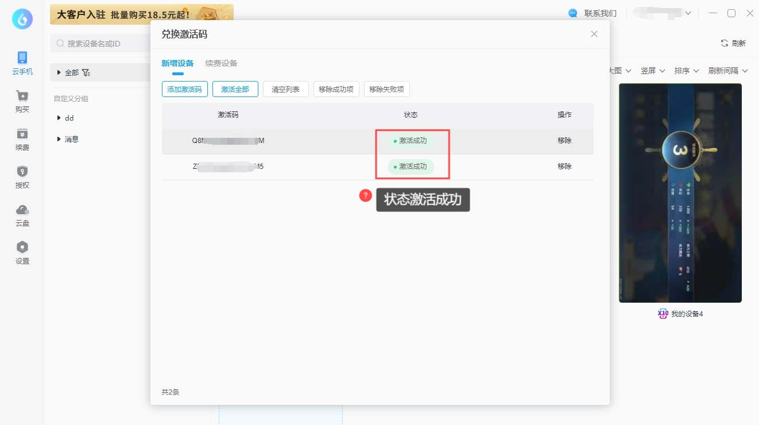Open the 刷新间隔 dropdown
The height and width of the screenshot is (425, 759).
click(727, 71)
